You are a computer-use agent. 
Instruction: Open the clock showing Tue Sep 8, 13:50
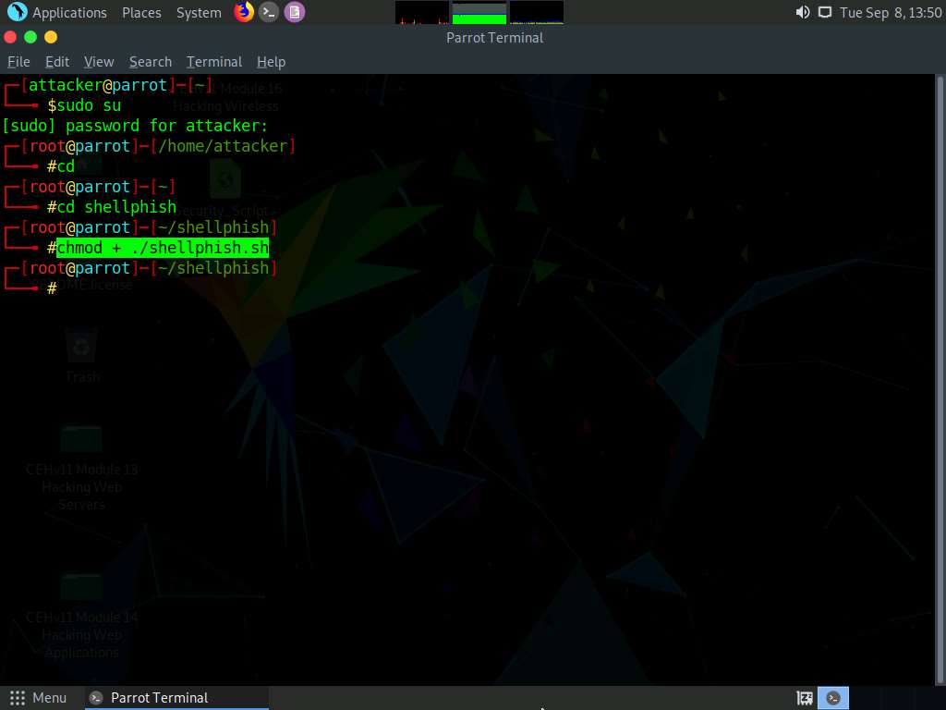891,12
